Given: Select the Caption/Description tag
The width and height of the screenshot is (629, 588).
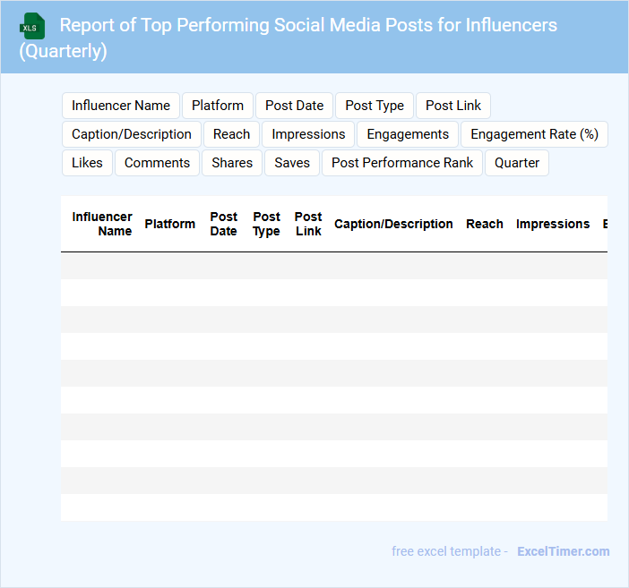Looking at the screenshot, I should 132,134.
